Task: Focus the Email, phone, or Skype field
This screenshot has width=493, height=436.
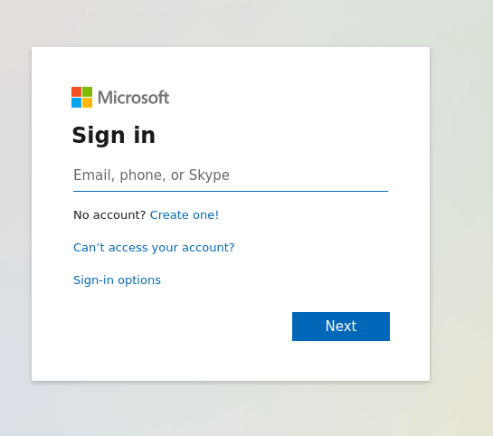Action: coord(231,175)
